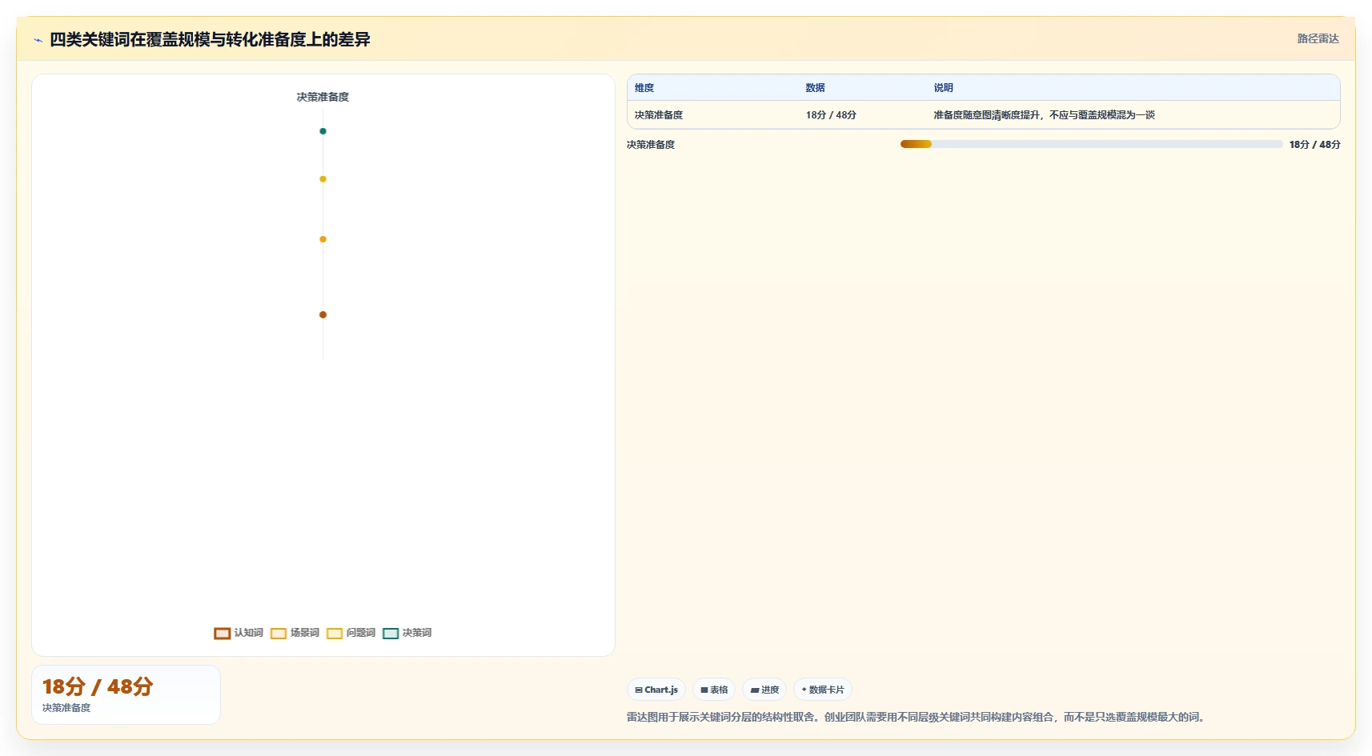
Task: Toggle the 问题词 legend item
Action: click(x=351, y=633)
